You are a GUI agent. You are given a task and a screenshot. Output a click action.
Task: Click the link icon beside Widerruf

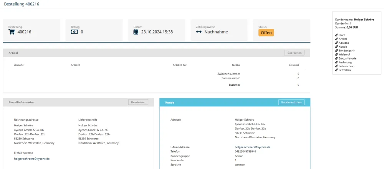tap(336, 55)
